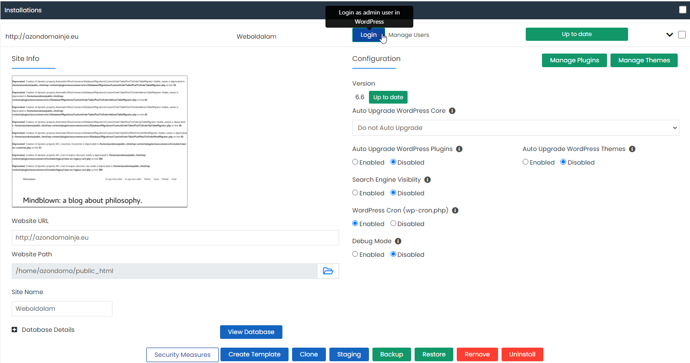Click into the Site Name input field
The width and height of the screenshot is (690, 363).
[x=62, y=309]
